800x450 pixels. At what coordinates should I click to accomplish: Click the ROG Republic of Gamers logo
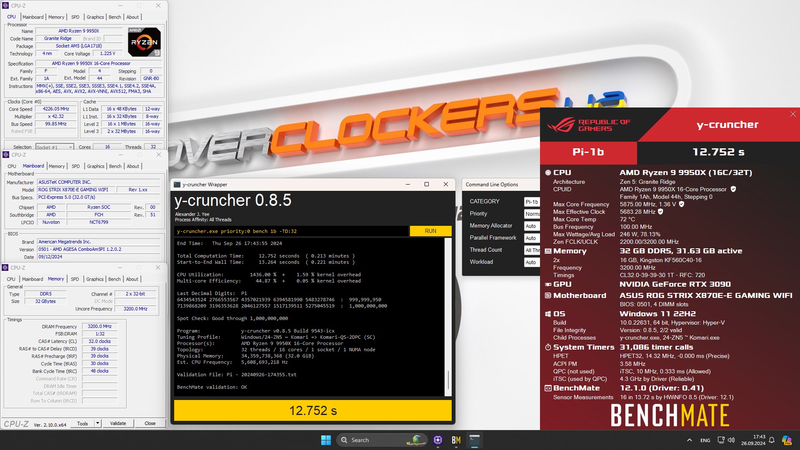click(588, 125)
